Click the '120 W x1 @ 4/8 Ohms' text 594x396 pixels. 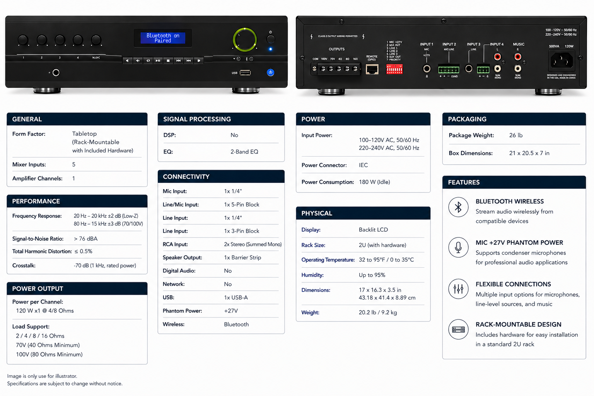coord(45,311)
